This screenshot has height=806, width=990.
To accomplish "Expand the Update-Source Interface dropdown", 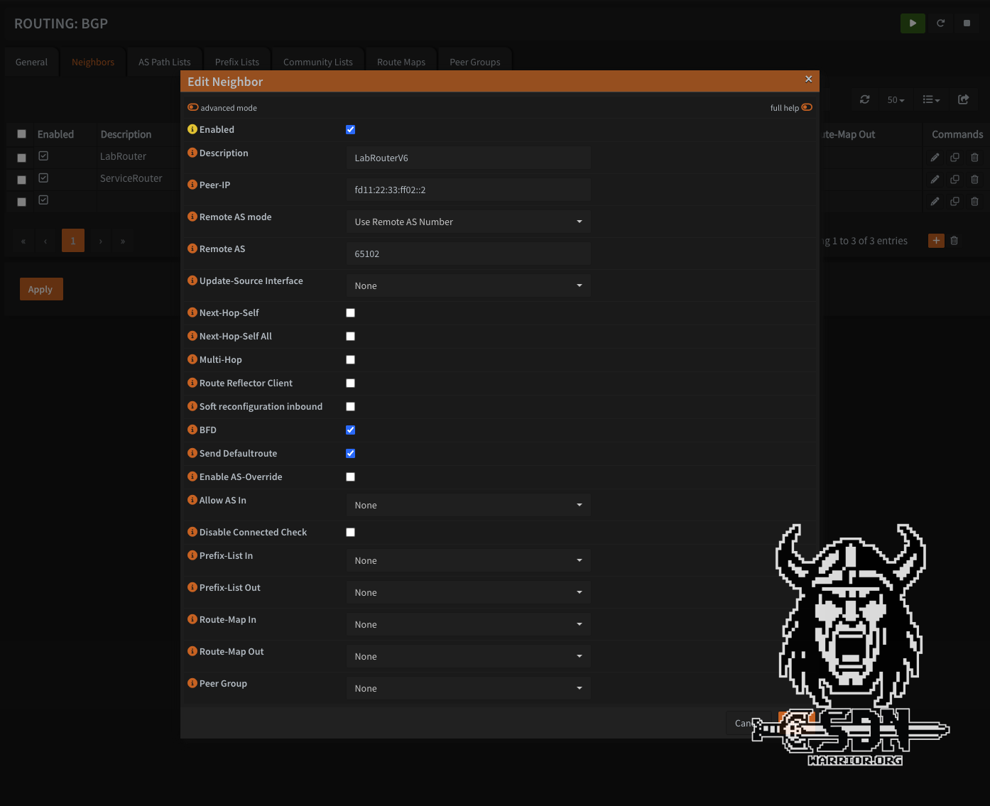I will coord(468,285).
